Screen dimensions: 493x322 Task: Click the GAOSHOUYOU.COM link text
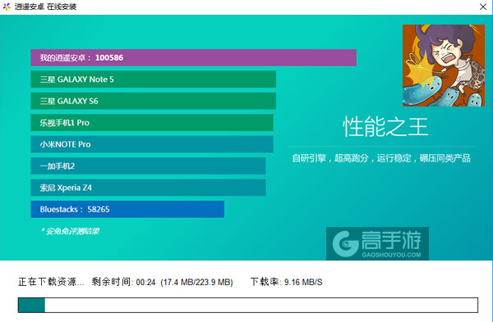(391, 255)
